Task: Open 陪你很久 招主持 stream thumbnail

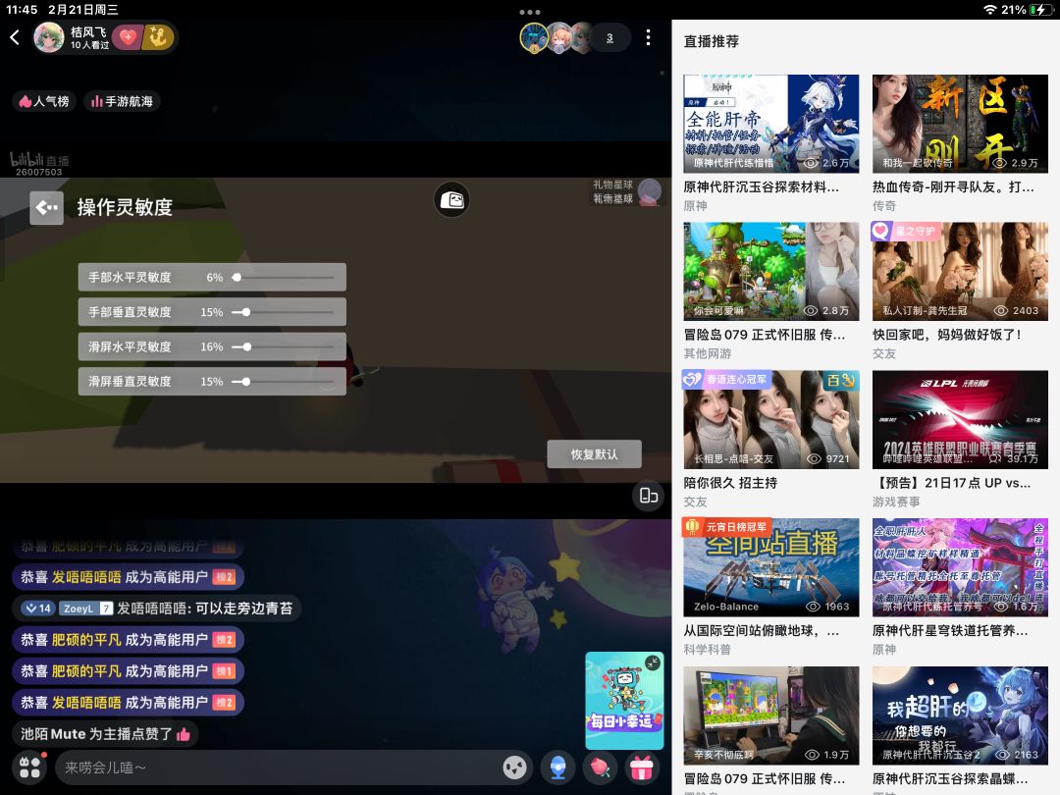Action: coord(770,419)
